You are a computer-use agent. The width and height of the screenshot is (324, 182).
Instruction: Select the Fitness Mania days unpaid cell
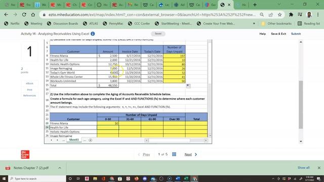174,56
